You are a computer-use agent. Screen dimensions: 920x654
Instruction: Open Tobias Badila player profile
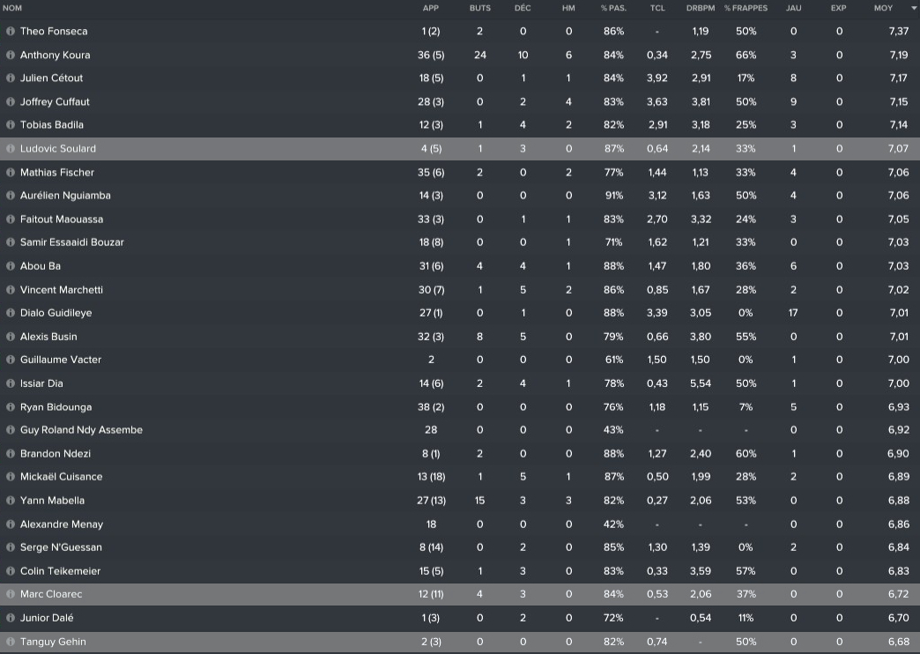(x=52, y=125)
